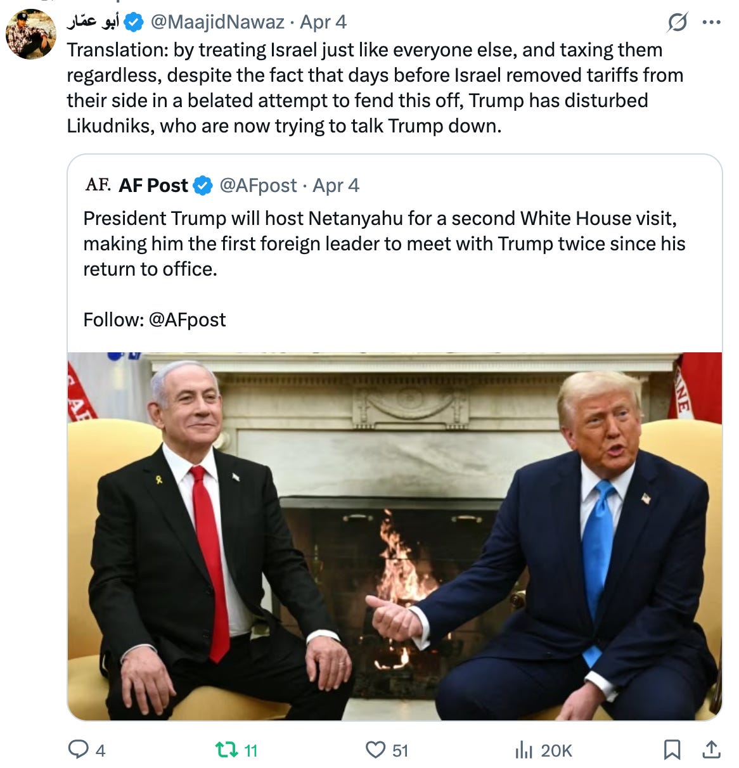
Task: Follow the @AFpost mention link in quote text
Action: click(x=187, y=319)
